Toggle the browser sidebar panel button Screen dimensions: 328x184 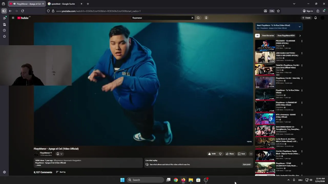click(4, 11)
